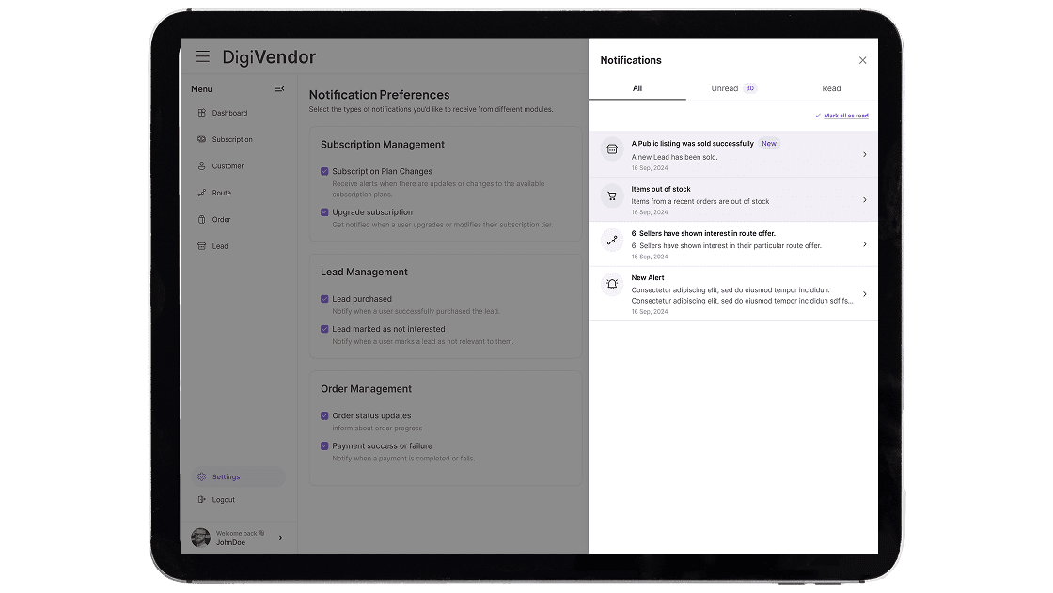Open the Subscription section icon

[x=201, y=139]
